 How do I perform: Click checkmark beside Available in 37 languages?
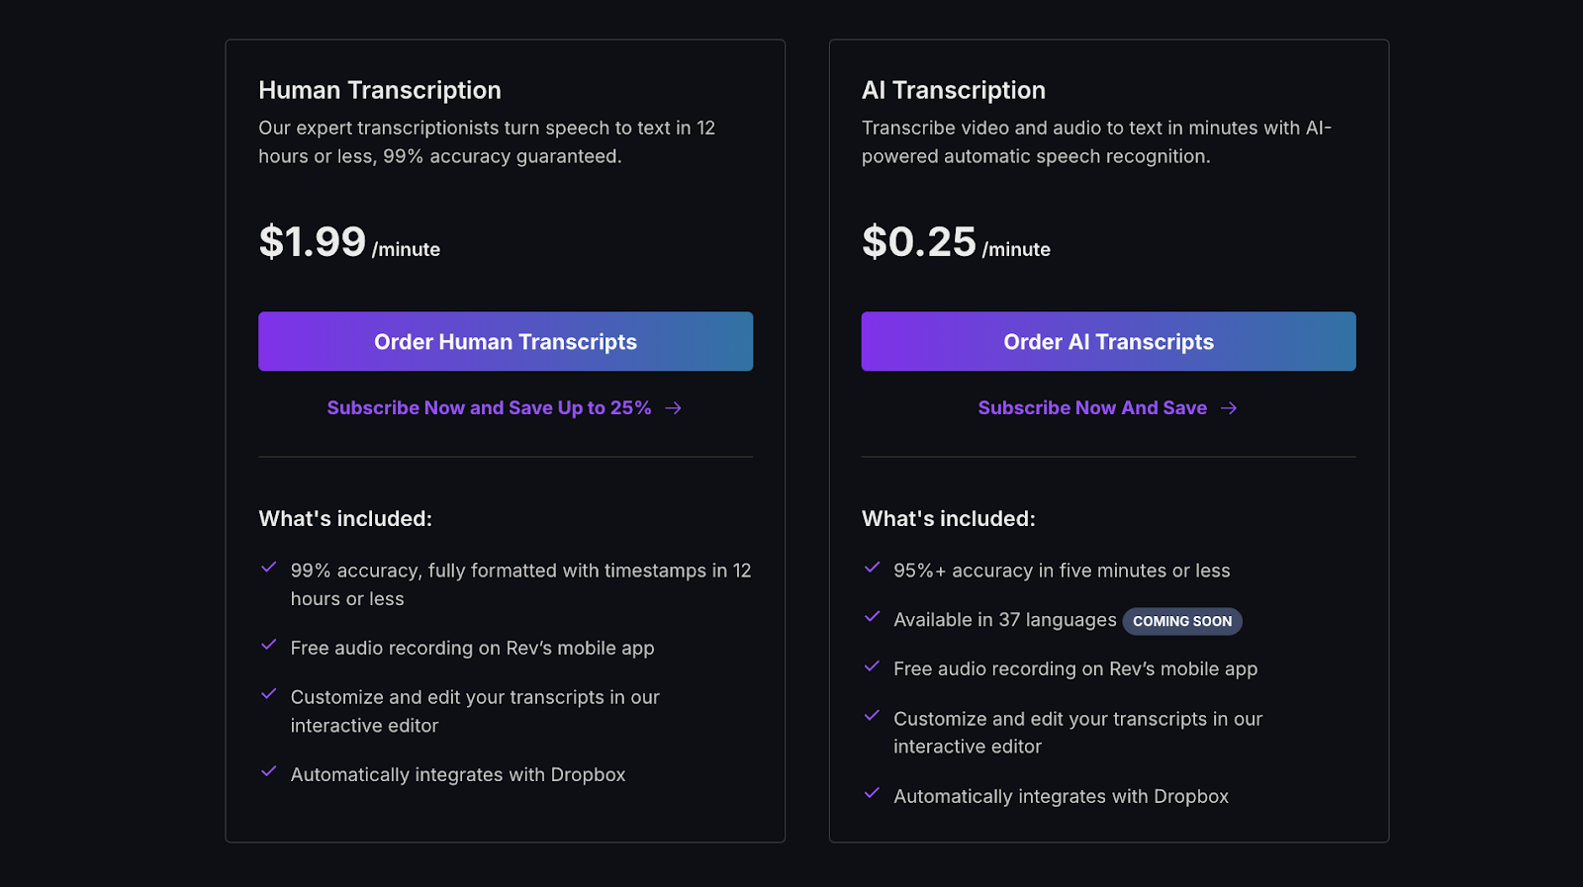pos(872,617)
